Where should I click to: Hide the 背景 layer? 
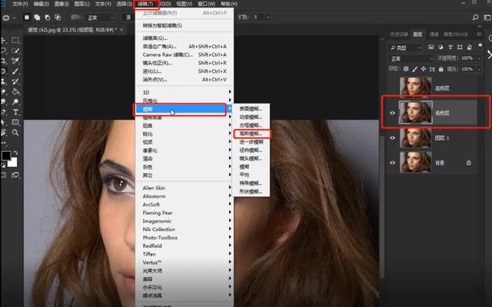392,163
